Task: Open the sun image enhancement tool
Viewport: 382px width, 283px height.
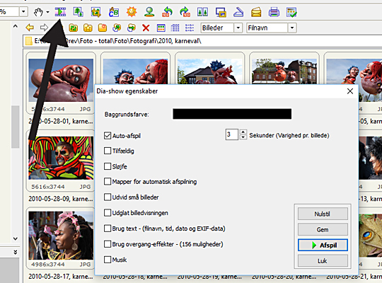Action: (x=132, y=12)
